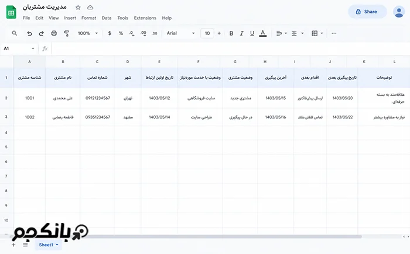Add a new sheet
410x254 pixels.
point(13,245)
